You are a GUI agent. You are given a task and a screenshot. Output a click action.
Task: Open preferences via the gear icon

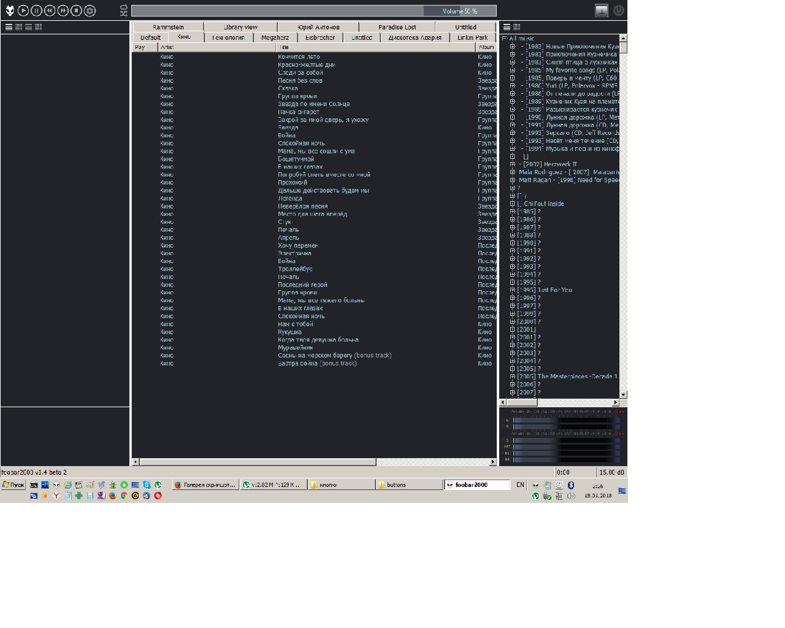click(x=90, y=10)
